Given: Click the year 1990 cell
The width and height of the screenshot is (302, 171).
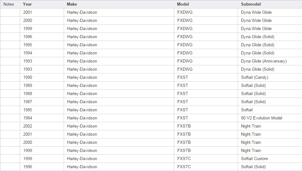Looking at the screenshot, I should (28, 77).
